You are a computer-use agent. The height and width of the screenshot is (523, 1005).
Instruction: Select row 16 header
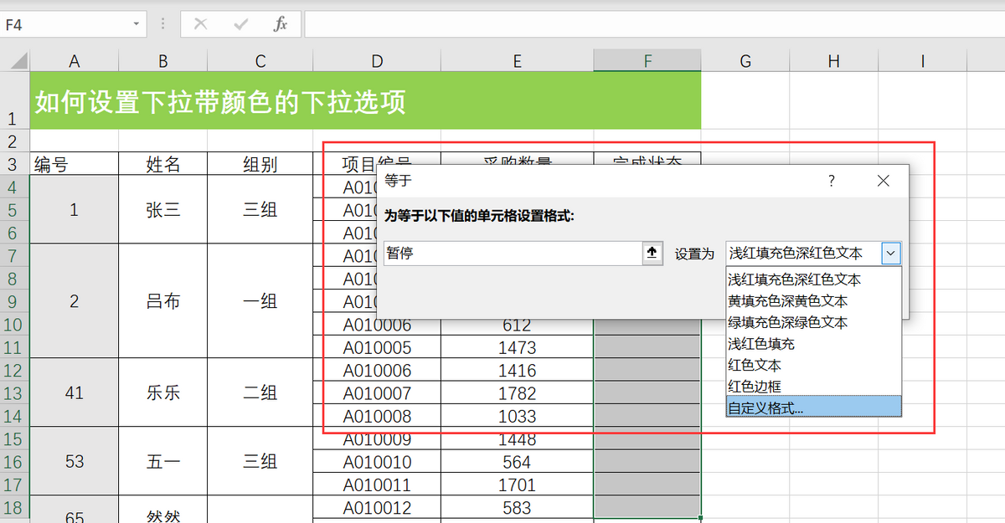point(15,461)
